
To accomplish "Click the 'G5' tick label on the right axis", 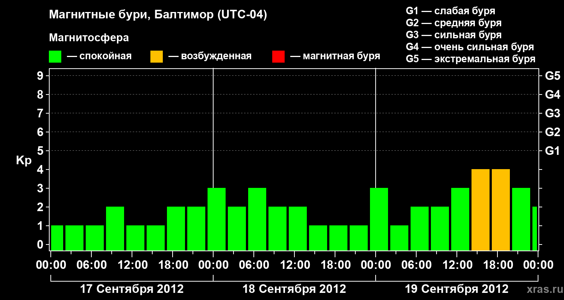I will tap(552, 76).
